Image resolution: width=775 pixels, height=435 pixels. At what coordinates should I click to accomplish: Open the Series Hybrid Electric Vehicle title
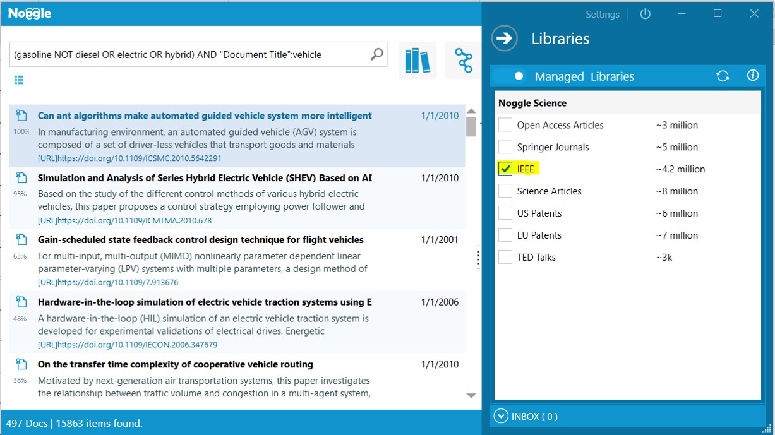click(205, 178)
